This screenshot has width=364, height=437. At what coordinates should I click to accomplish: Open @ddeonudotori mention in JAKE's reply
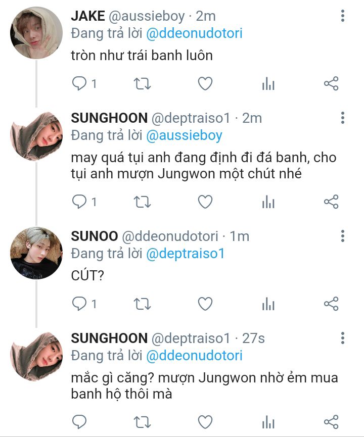tap(194, 33)
